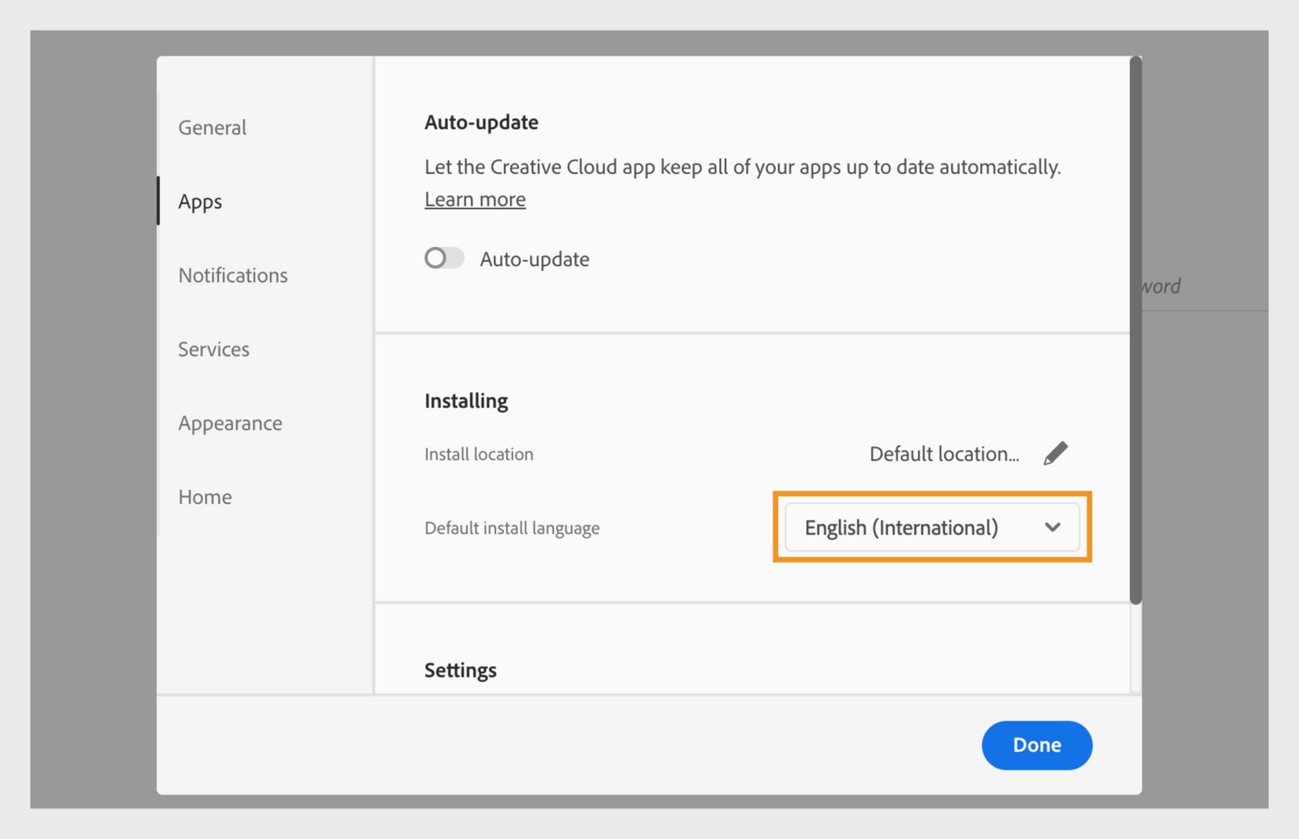Enable the Auto-update toggle
The image size is (1299, 839).
tap(442, 258)
